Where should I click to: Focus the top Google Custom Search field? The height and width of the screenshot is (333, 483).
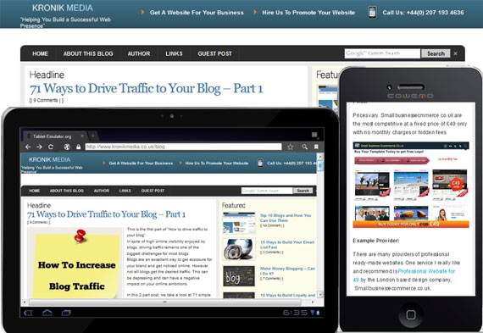(x=382, y=53)
